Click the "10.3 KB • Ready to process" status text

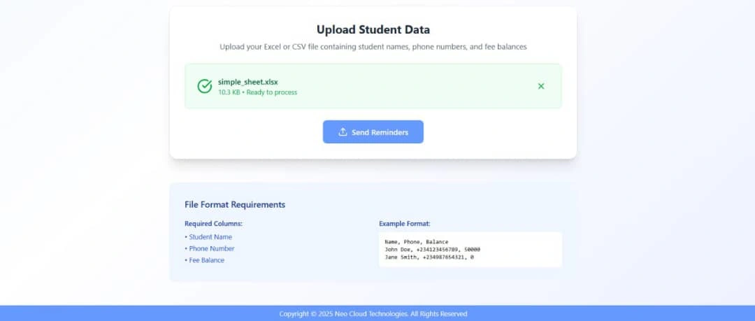click(257, 92)
